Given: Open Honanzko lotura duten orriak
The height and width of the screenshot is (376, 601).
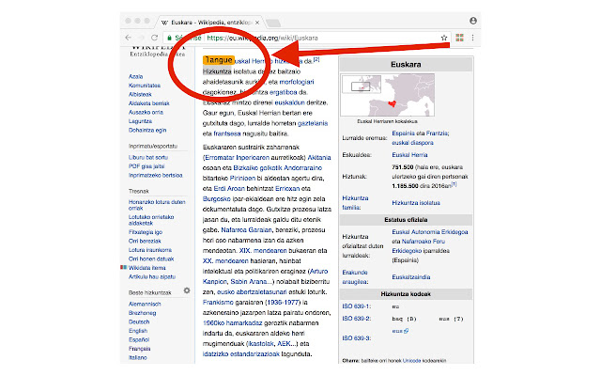Looking at the screenshot, I should coord(157,205).
